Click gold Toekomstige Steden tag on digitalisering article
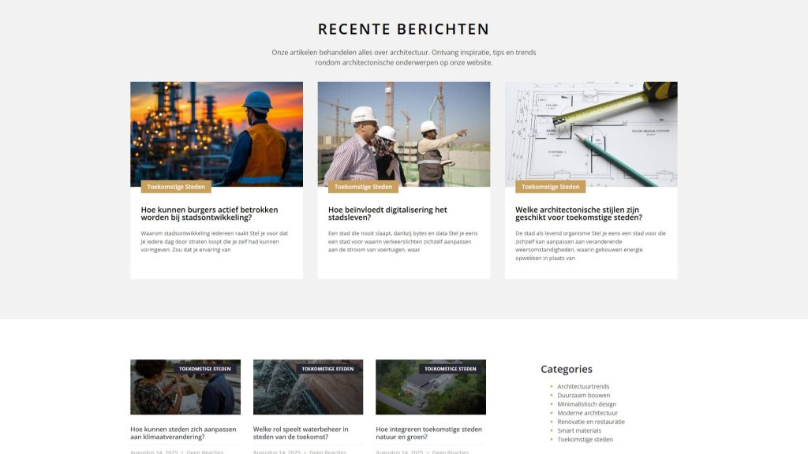Viewport: 808px width, 454px height. point(363,187)
